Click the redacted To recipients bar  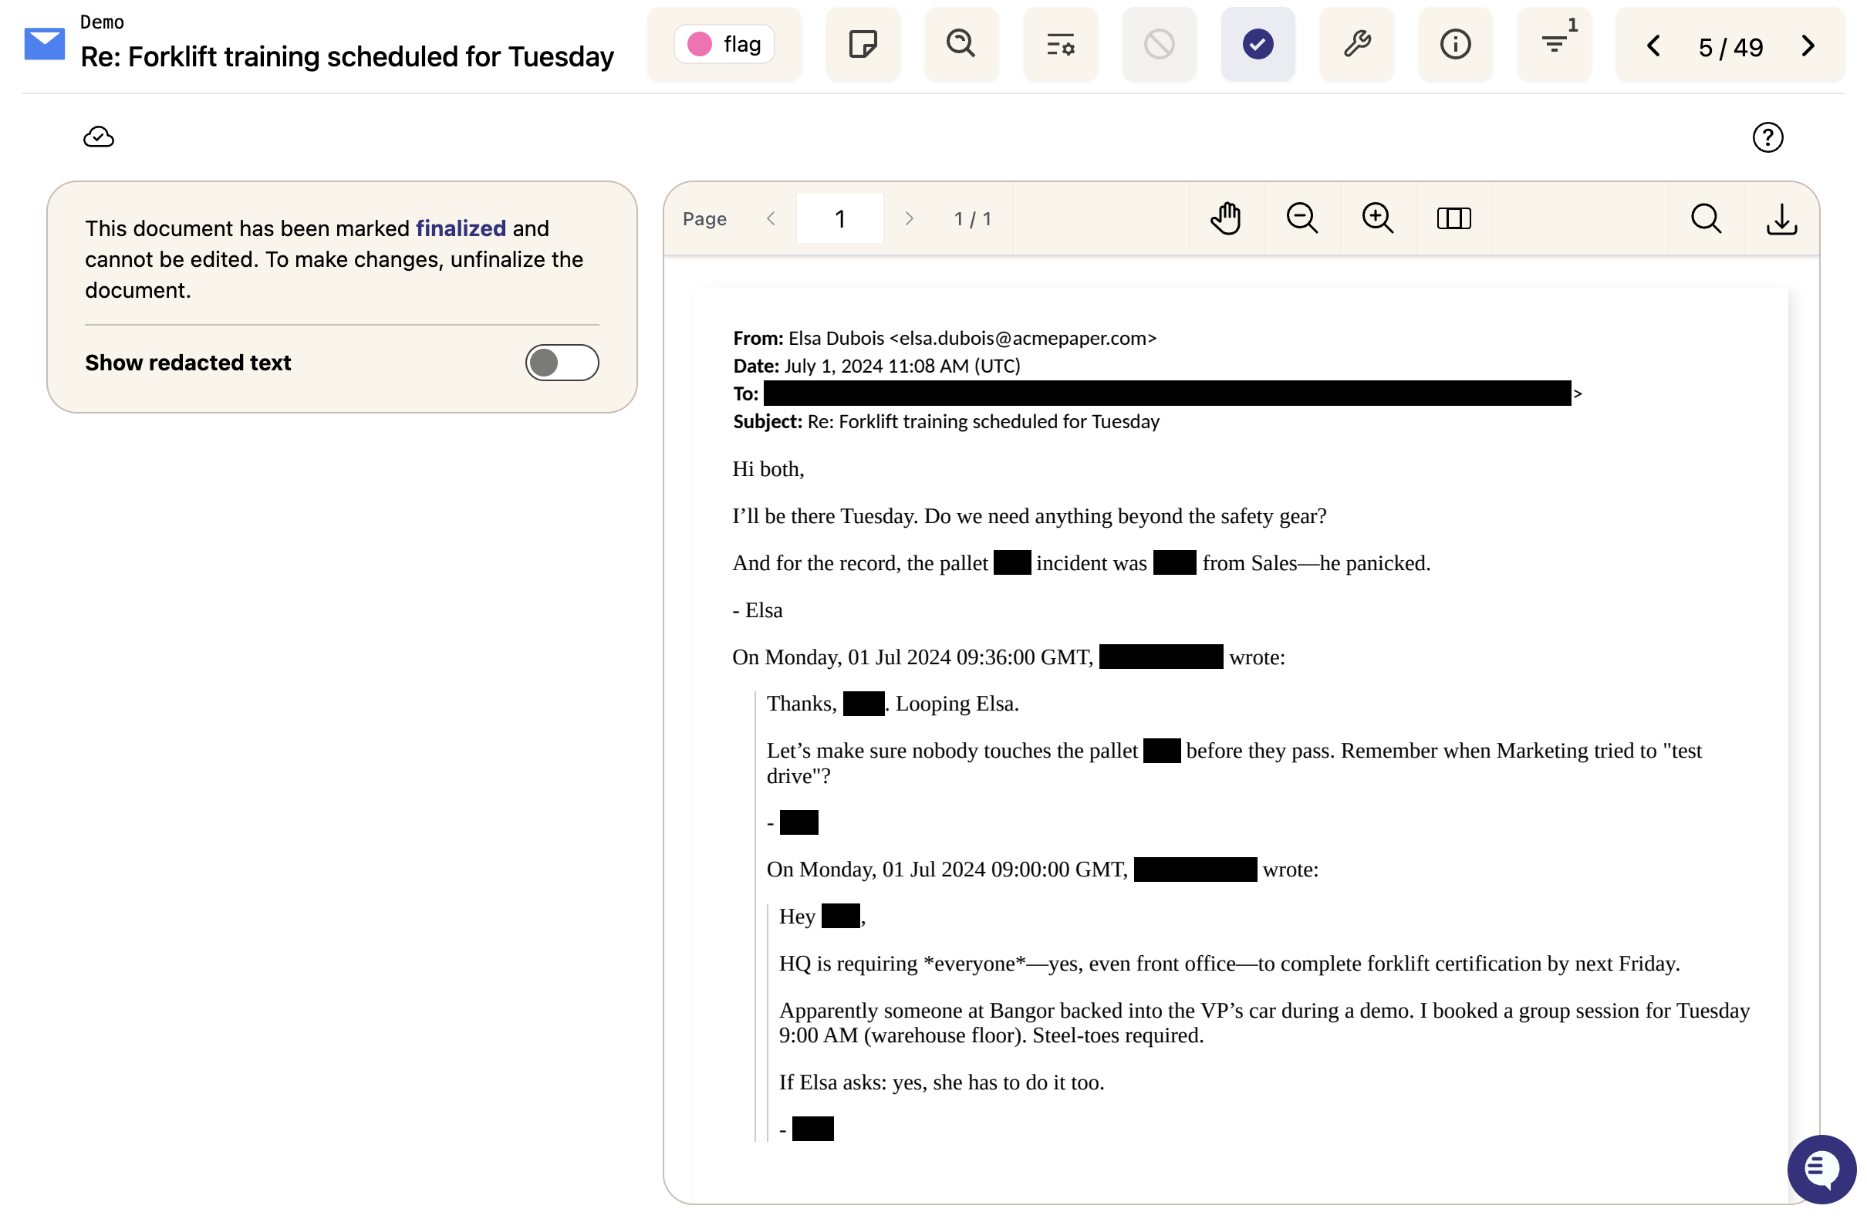pos(1167,393)
